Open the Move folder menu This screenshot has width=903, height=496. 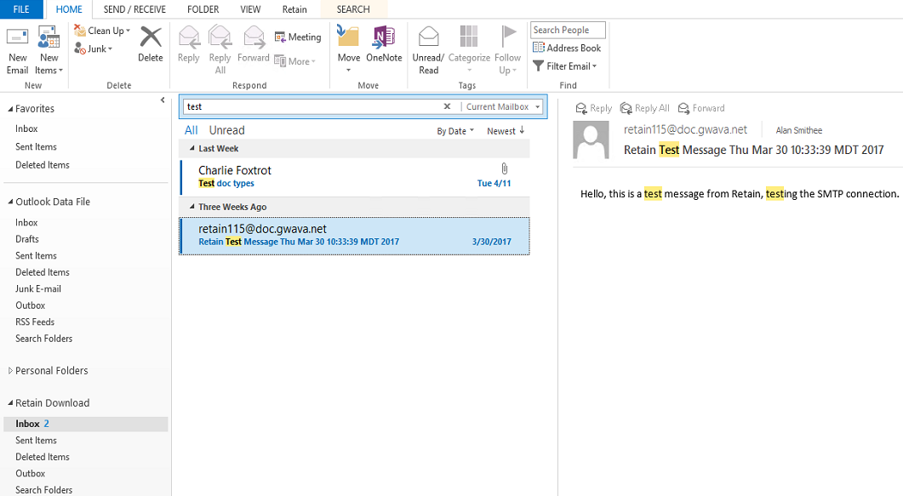click(348, 49)
